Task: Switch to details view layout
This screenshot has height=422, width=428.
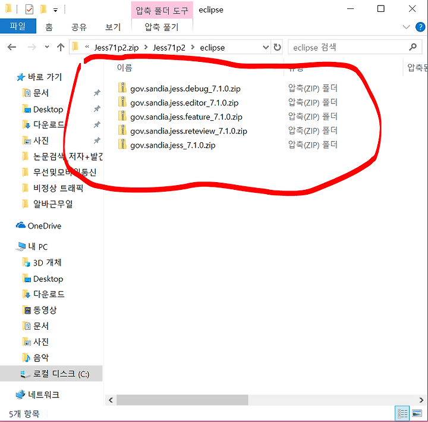Action: pos(402,413)
